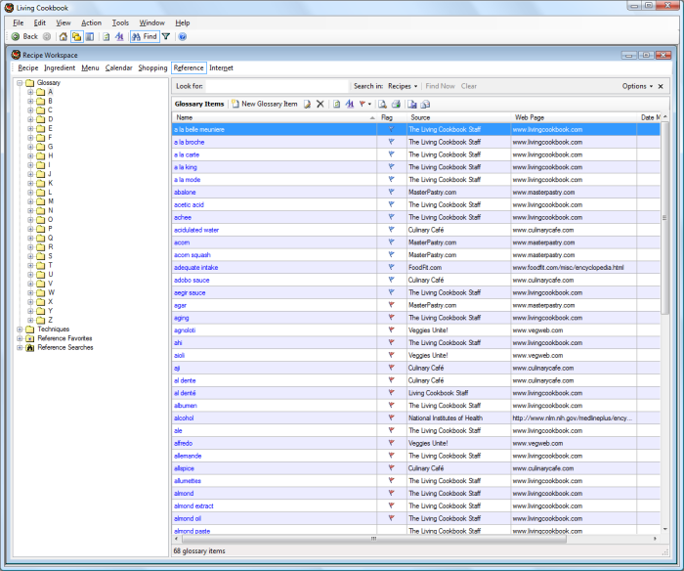684x571 pixels.
Task: Toggle the folder pane icon in main toolbar
Action: [x=77, y=37]
